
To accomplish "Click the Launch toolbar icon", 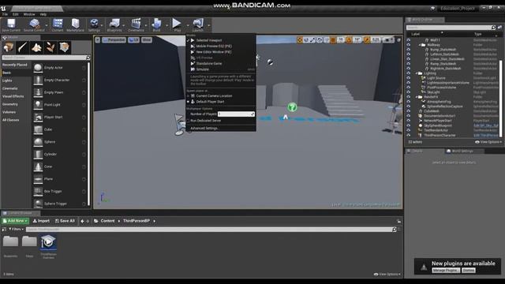I will click(x=198, y=24).
